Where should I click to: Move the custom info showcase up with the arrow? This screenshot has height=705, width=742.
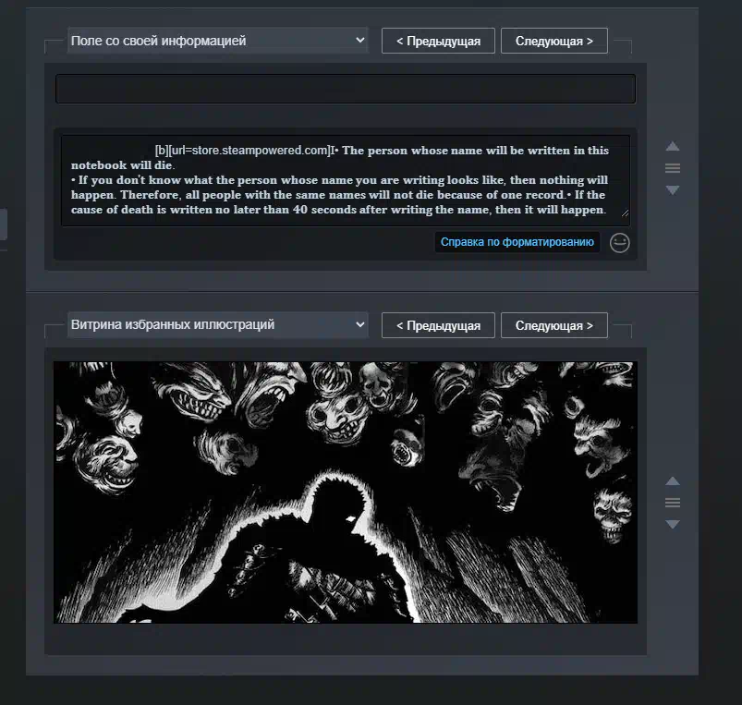[673, 147]
